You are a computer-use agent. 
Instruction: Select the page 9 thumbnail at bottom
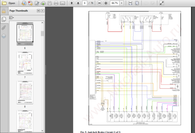25,121
